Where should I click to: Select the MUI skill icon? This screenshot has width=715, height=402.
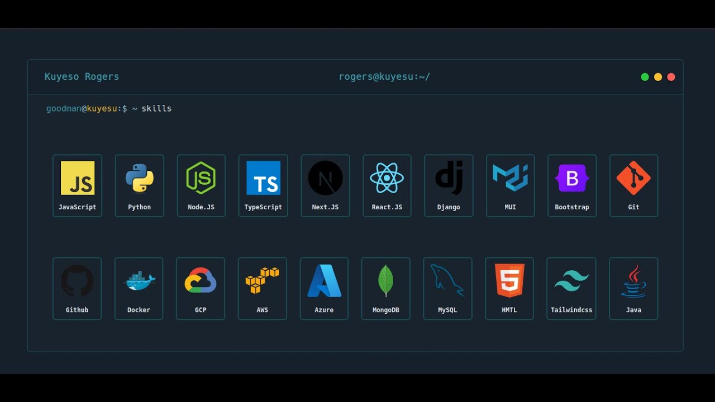[x=511, y=178]
